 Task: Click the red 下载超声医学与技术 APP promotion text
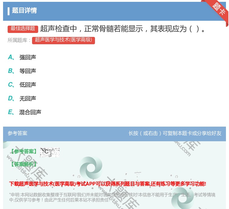click(107, 184)
